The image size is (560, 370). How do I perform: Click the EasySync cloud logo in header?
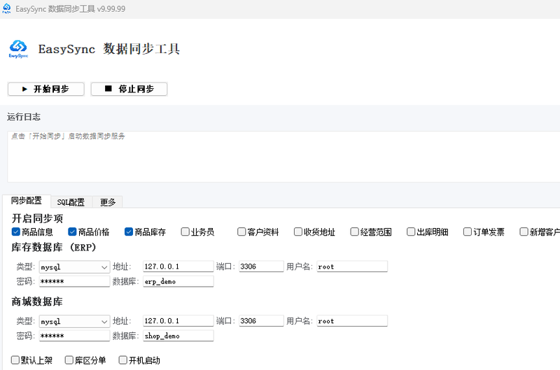(18, 49)
